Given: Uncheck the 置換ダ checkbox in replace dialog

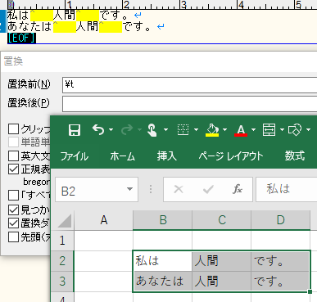Looking at the screenshot, I should [x=13, y=223].
